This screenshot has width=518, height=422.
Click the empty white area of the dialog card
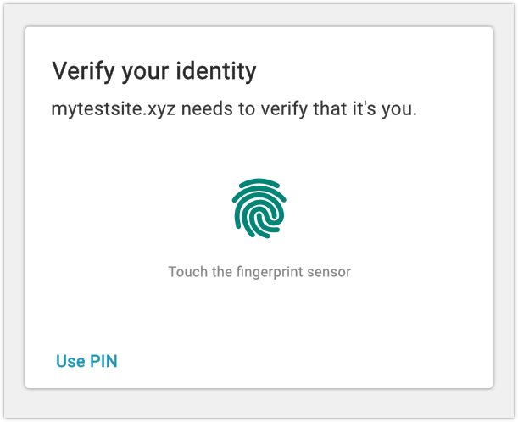click(x=390, y=330)
